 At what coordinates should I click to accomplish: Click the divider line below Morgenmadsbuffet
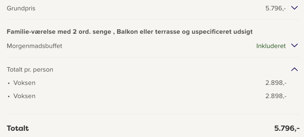[152, 57]
